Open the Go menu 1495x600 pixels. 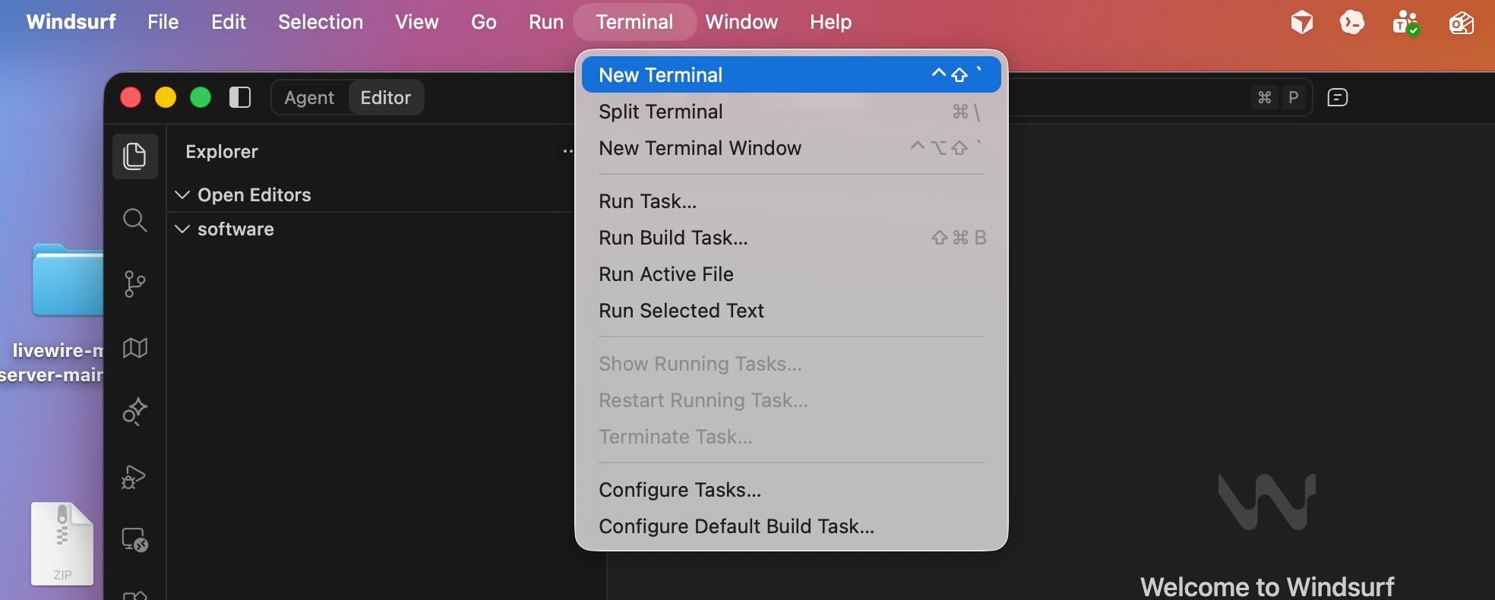(484, 22)
